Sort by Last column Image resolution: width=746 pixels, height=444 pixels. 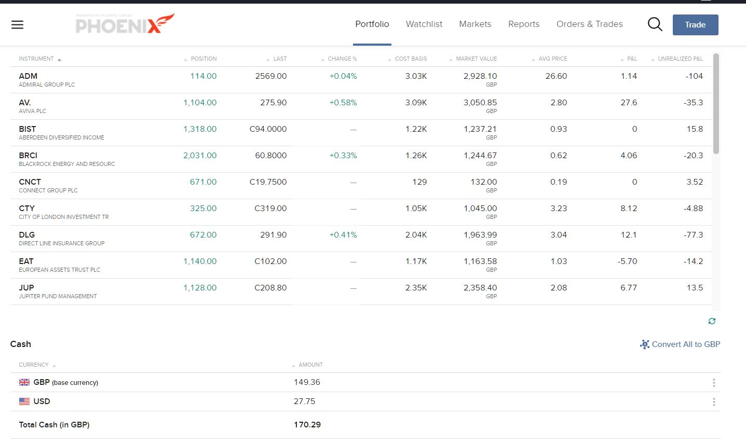(277, 59)
